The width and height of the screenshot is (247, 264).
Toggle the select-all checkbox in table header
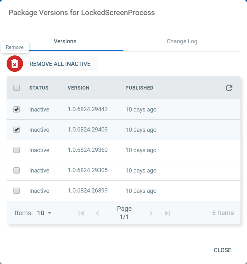coord(16,88)
